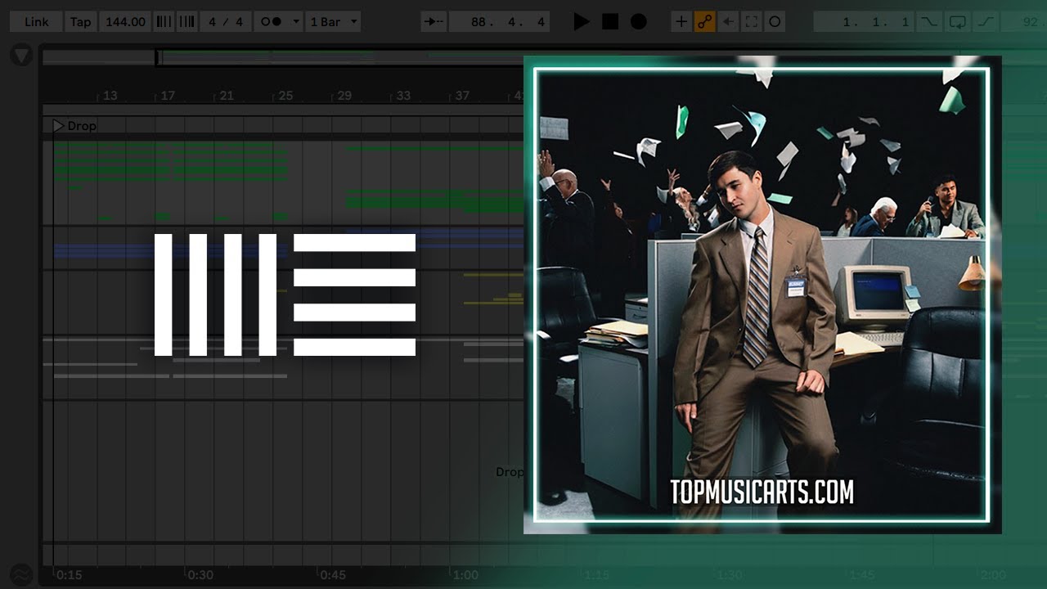Toggle the Follow playback button
The image size is (1047, 589).
point(434,22)
